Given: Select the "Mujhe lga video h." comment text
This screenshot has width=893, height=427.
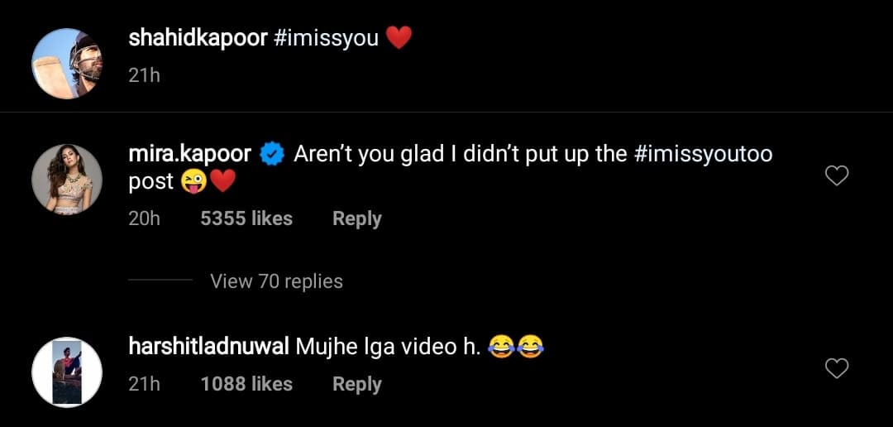Looking at the screenshot, I should click(387, 348).
